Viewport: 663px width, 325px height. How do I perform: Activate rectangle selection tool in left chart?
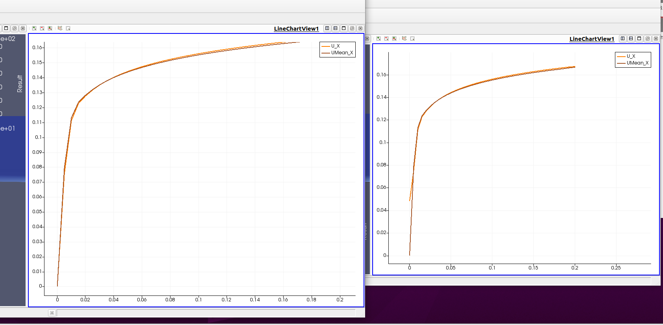point(68,28)
